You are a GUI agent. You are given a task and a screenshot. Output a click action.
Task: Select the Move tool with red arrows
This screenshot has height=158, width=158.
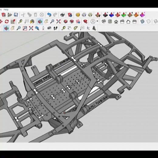(1, 22)
